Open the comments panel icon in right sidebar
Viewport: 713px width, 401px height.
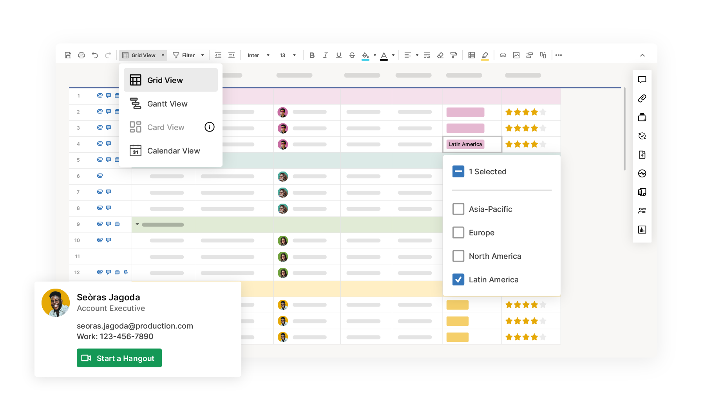(642, 80)
